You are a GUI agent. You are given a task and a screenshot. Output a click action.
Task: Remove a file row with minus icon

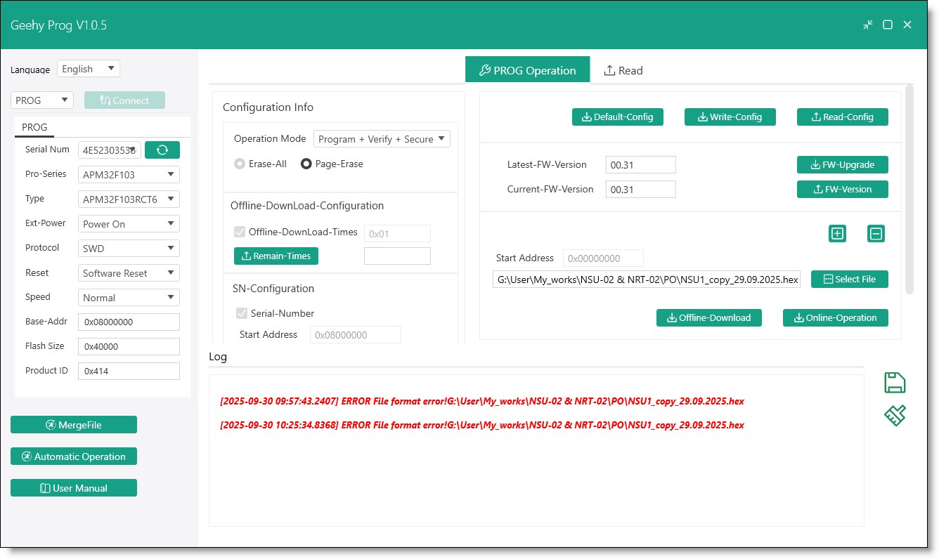pyautogui.click(x=876, y=234)
